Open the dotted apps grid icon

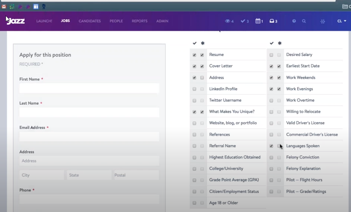coord(323,21)
